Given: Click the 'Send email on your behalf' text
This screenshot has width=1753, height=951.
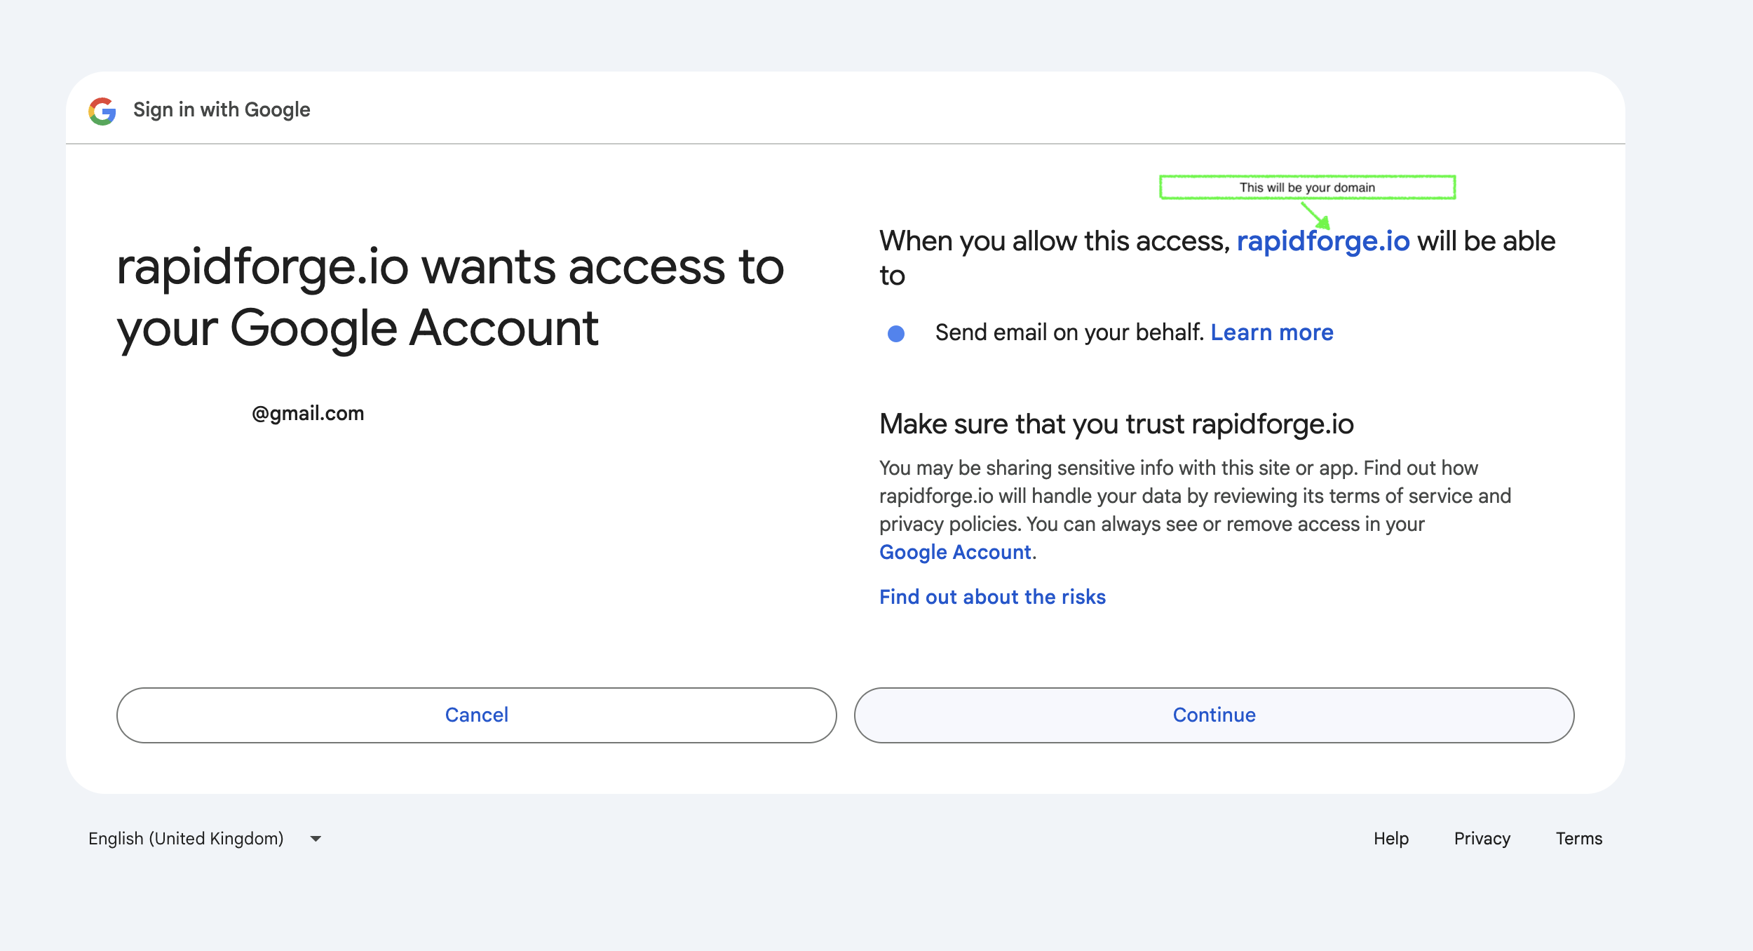Looking at the screenshot, I should [1069, 332].
